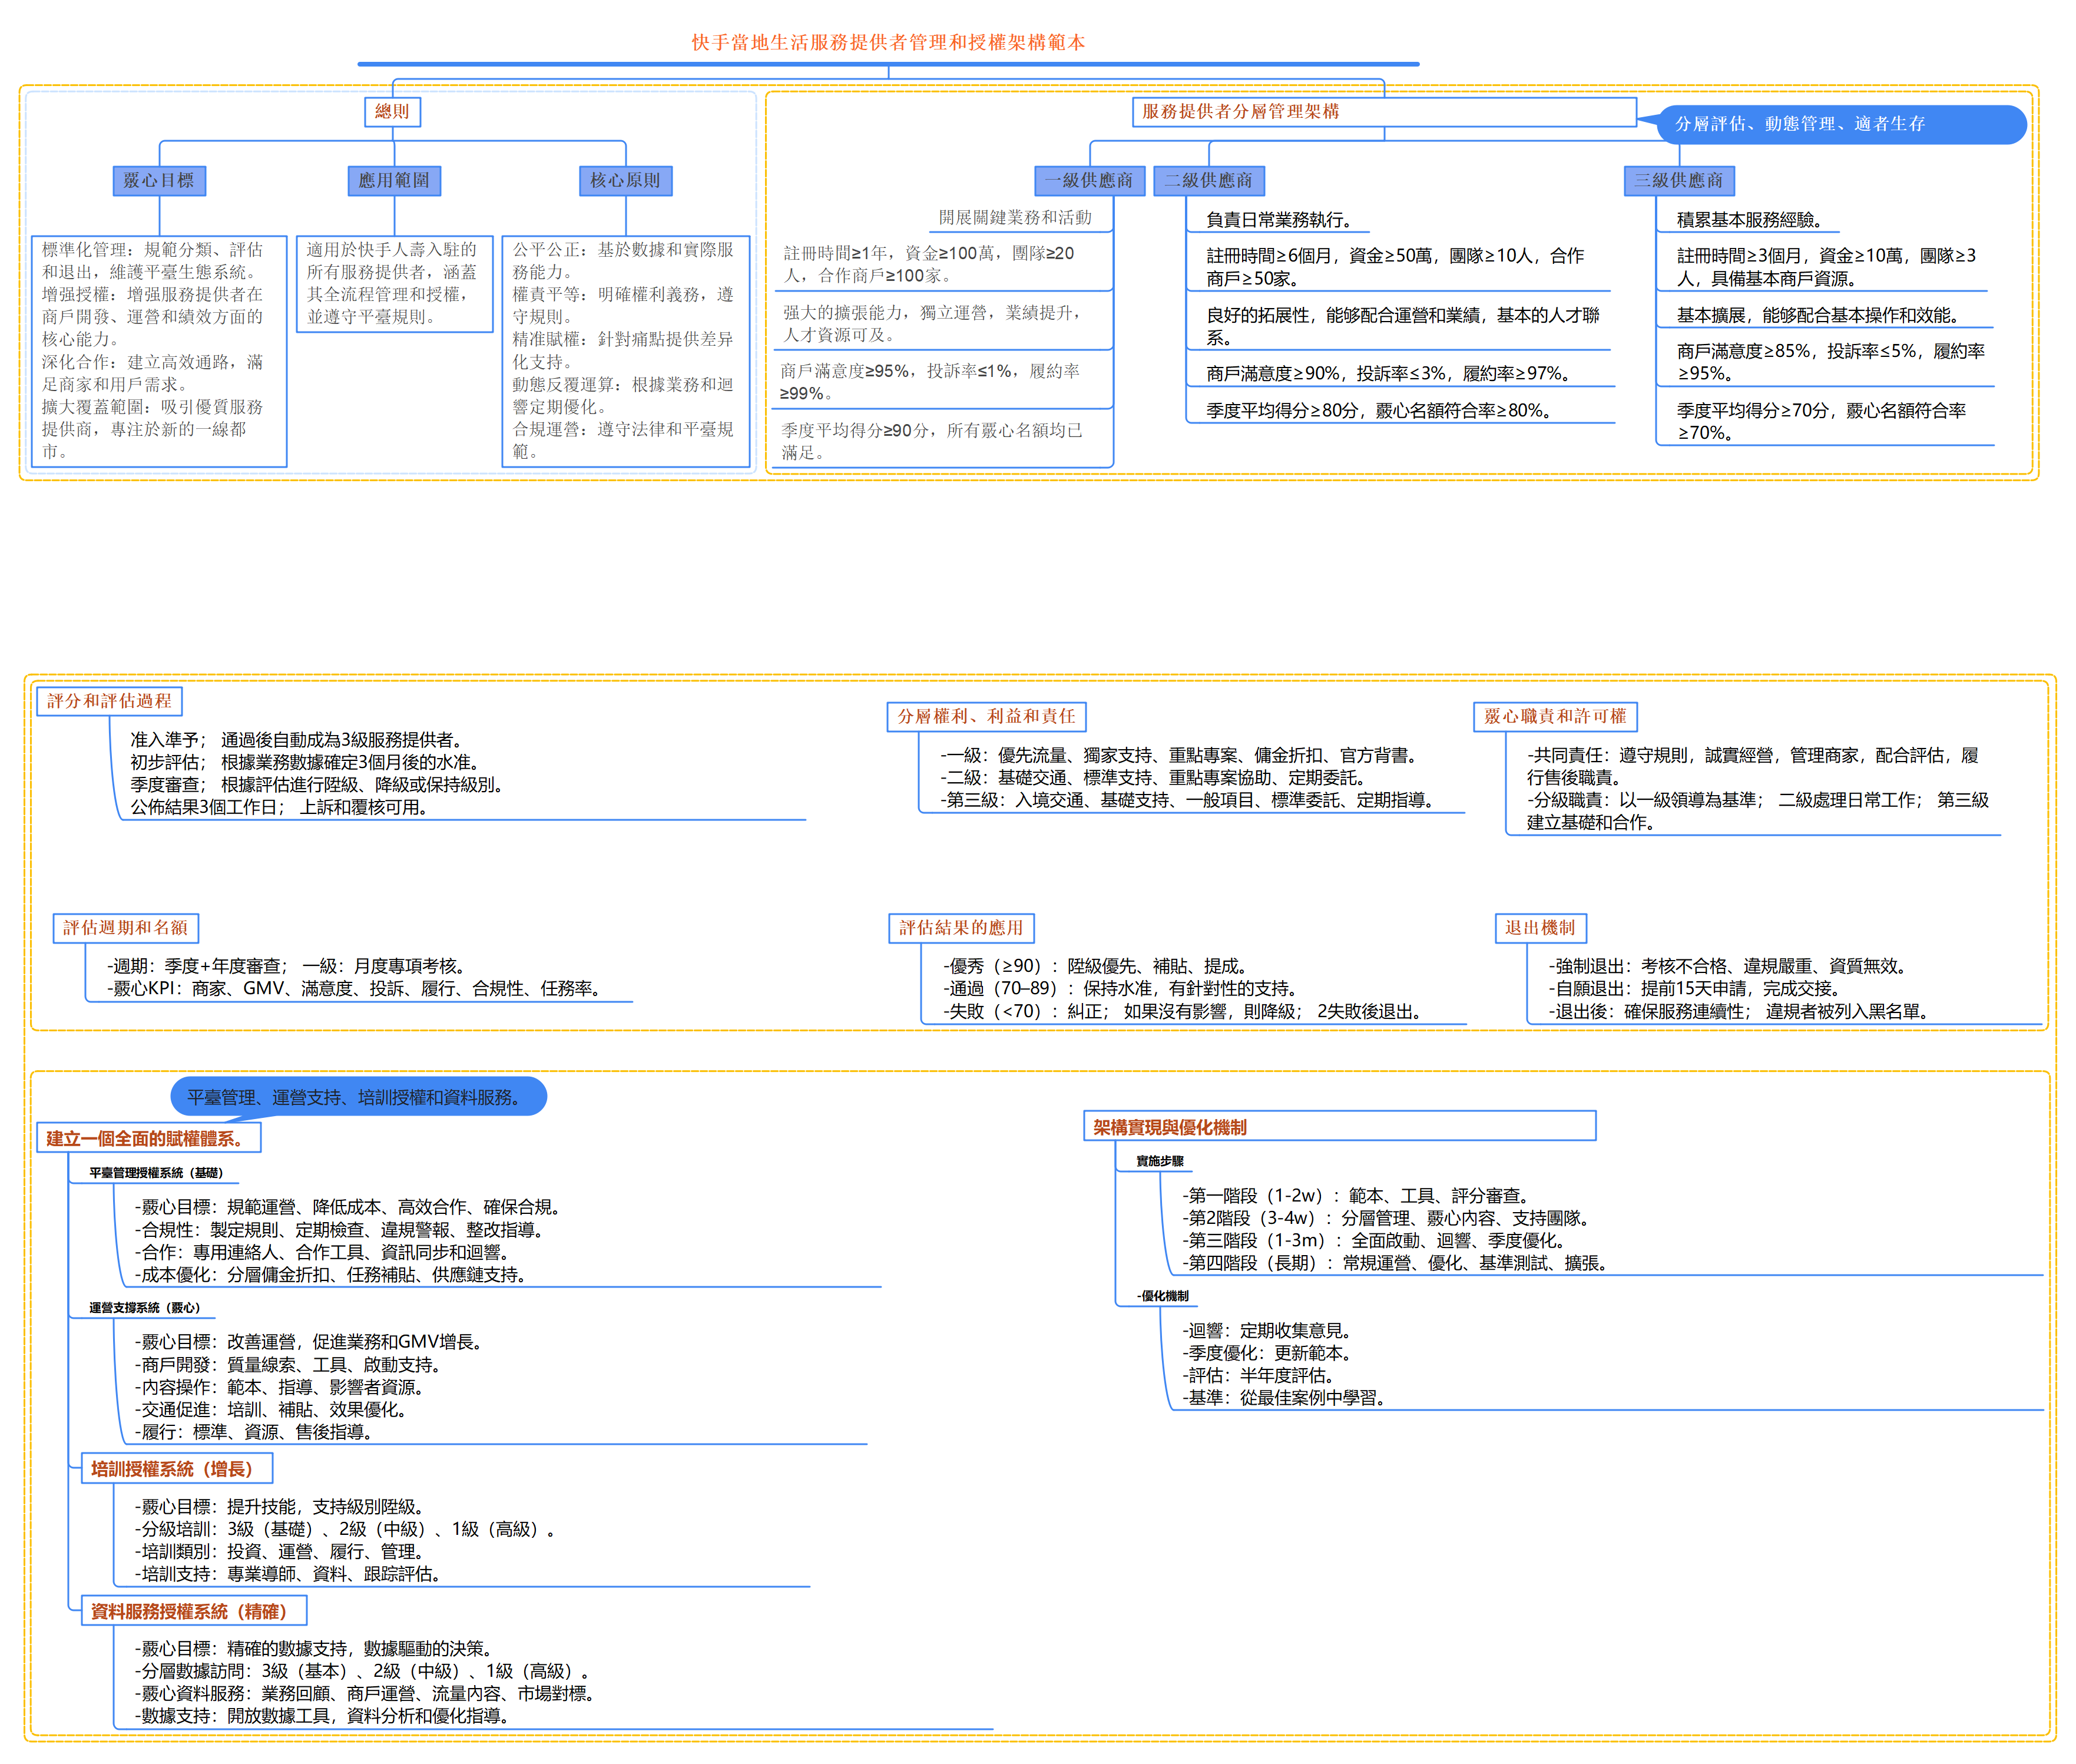Select the 評分和評估過程 heading

(x=109, y=701)
